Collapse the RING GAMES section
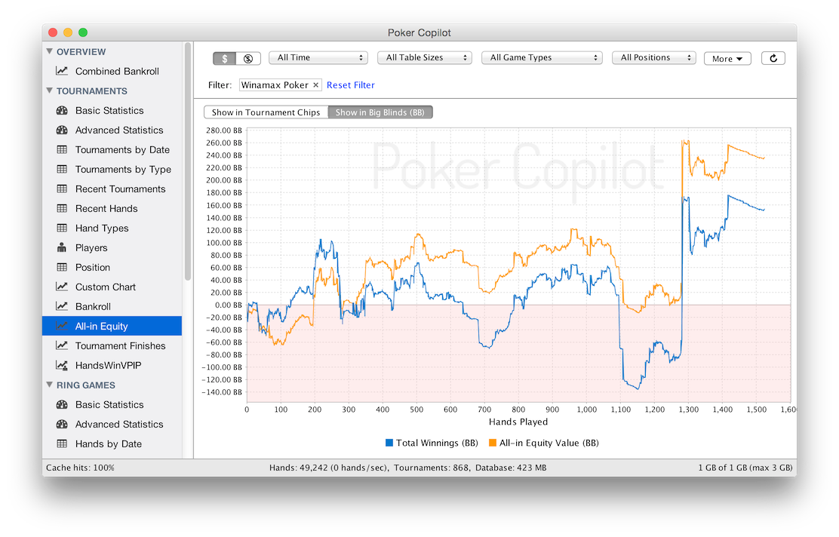 click(x=50, y=385)
